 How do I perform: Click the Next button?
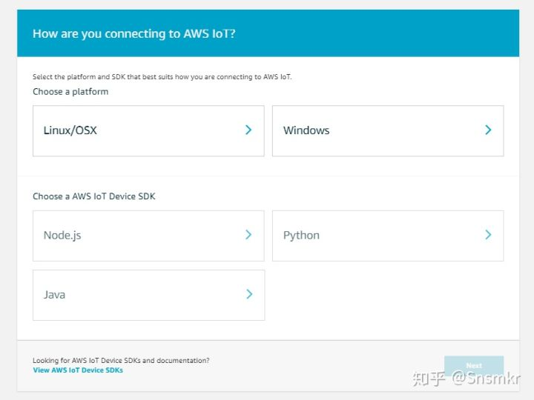click(x=474, y=366)
